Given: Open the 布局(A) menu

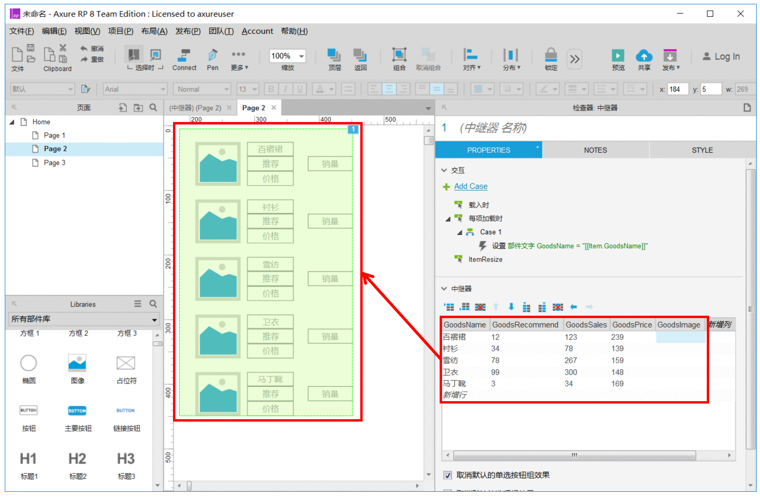Looking at the screenshot, I should pos(154,31).
